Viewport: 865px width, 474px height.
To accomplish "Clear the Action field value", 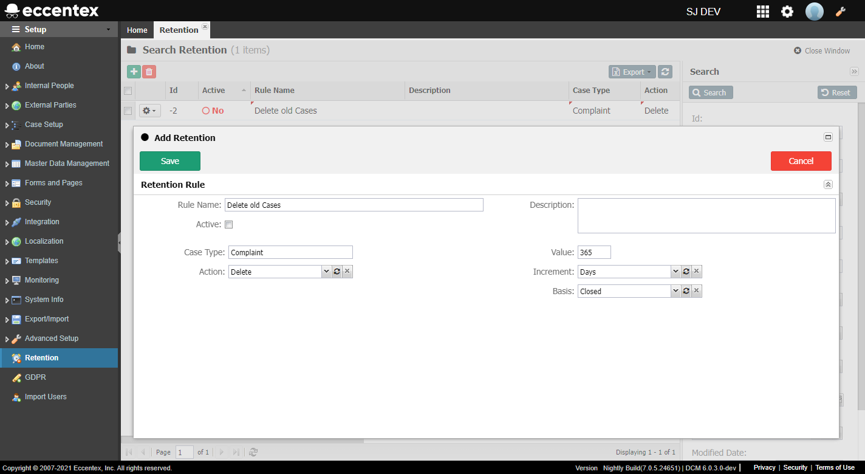I will [347, 272].
